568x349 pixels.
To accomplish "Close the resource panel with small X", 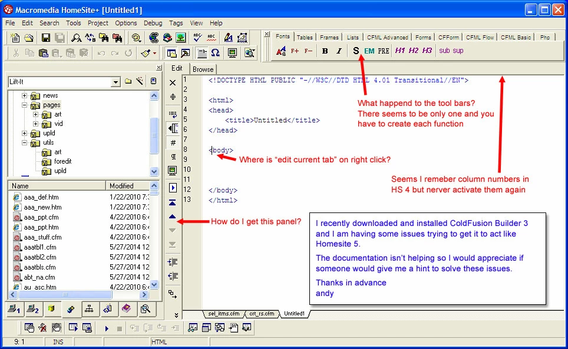I will coord(158,68).
